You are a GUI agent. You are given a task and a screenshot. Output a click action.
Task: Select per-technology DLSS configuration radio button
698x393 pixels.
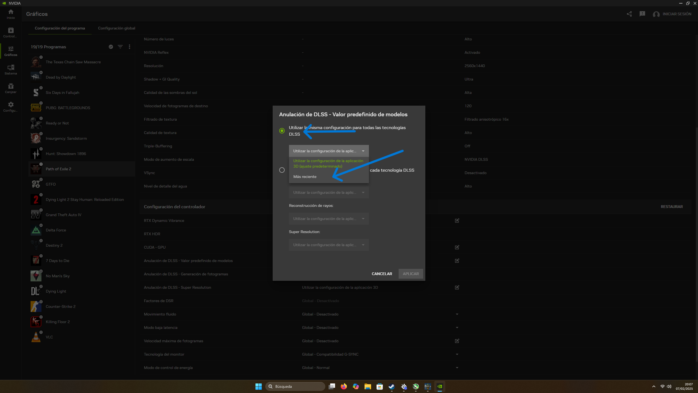pos(282,170)
